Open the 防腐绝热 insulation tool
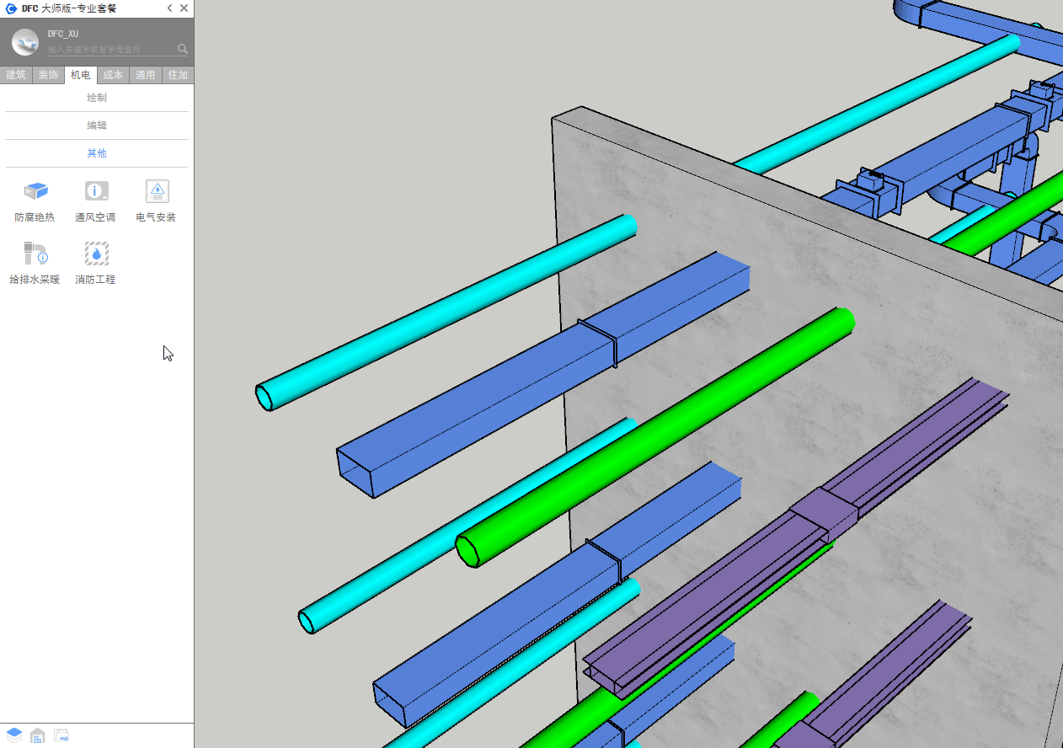1063x748 pixels. click(x=35, y=192)
